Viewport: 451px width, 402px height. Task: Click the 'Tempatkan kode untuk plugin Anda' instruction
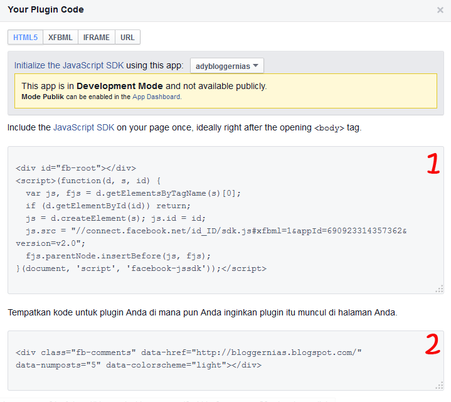[x=203, y=312]
